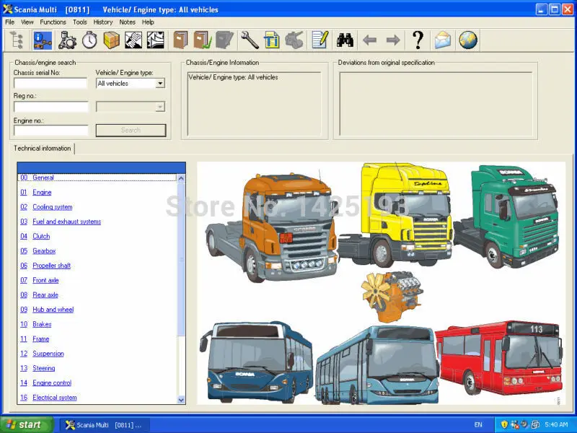Viewport: 577px width, 433px height.
Task: Click the back arrow toolbar icon
Action: pos(369,40)
